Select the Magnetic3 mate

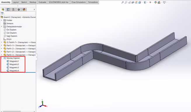pos(14,67)
